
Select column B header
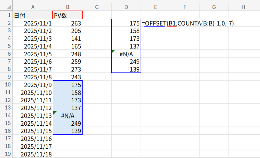(68, 7)
